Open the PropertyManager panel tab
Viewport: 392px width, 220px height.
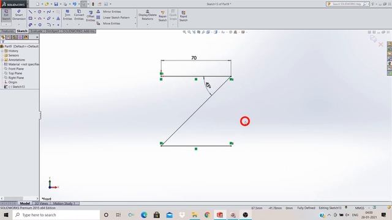click(9, 37)
